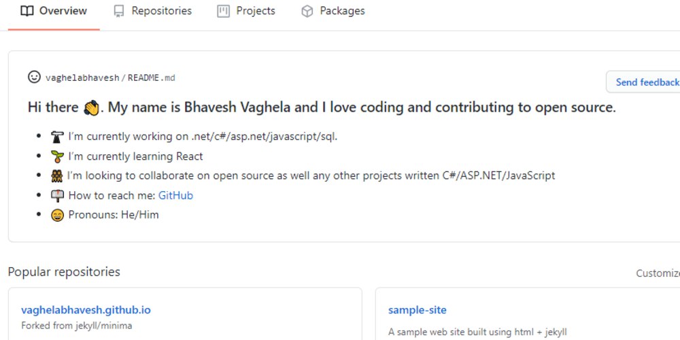Click the Overview book icon
680x340 pixels.
point(27,12)
